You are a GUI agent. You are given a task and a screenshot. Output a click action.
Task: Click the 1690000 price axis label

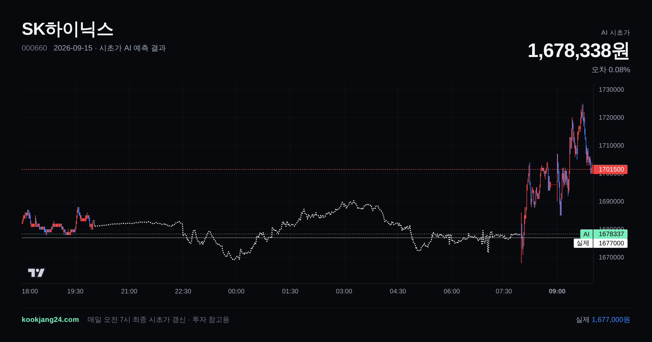tap(611, 201)
